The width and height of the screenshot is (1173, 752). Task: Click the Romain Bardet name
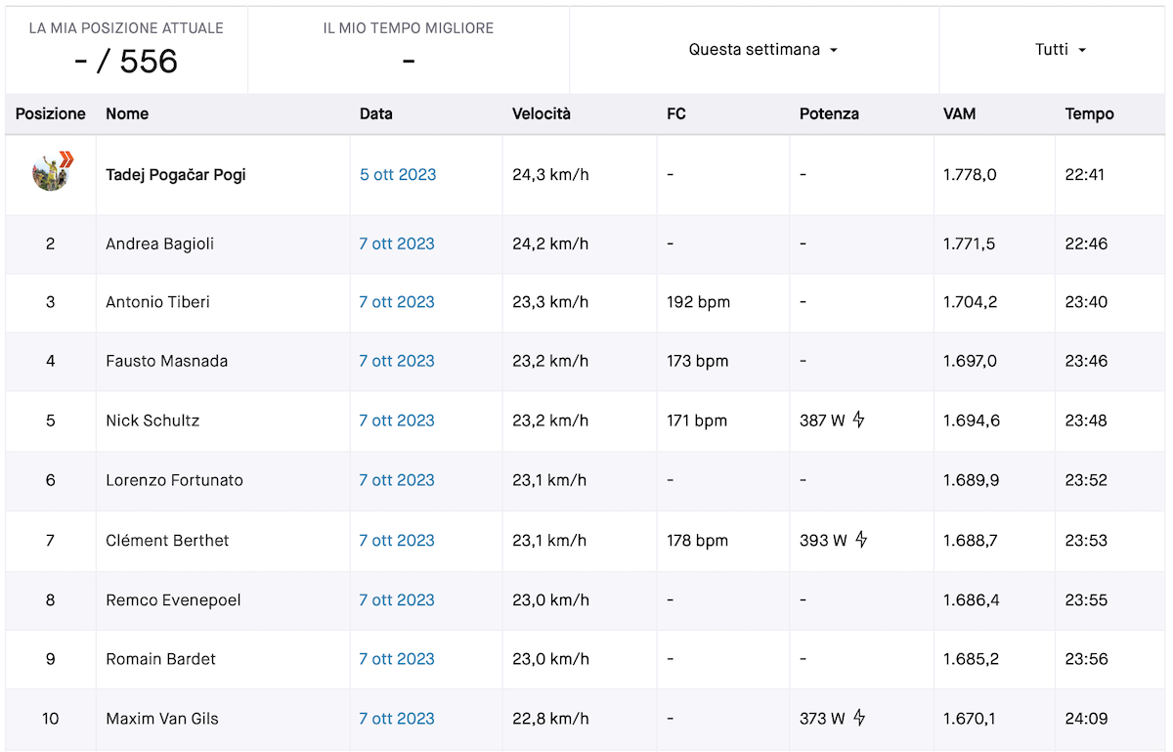click(x=161, y=659)
